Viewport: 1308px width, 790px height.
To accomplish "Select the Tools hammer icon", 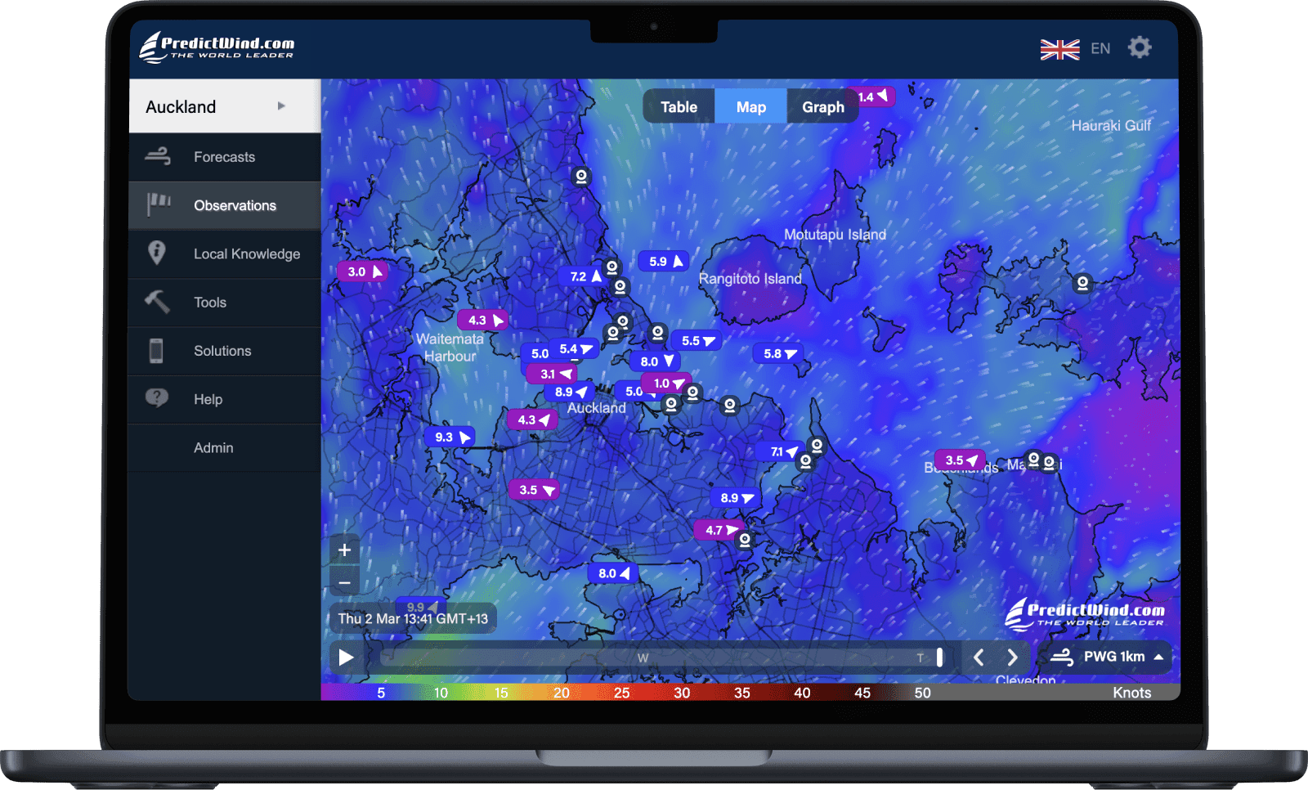I will tap(157, 302).
